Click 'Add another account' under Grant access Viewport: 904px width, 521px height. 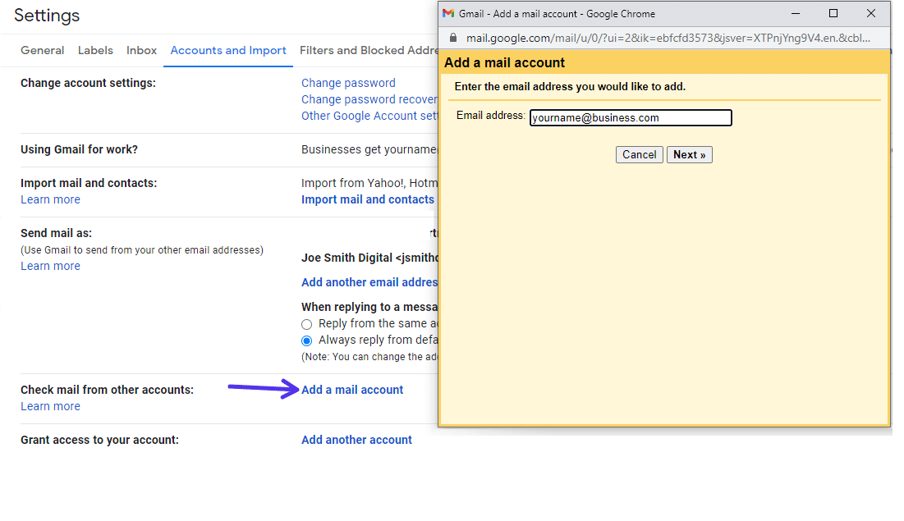point(356,439)
